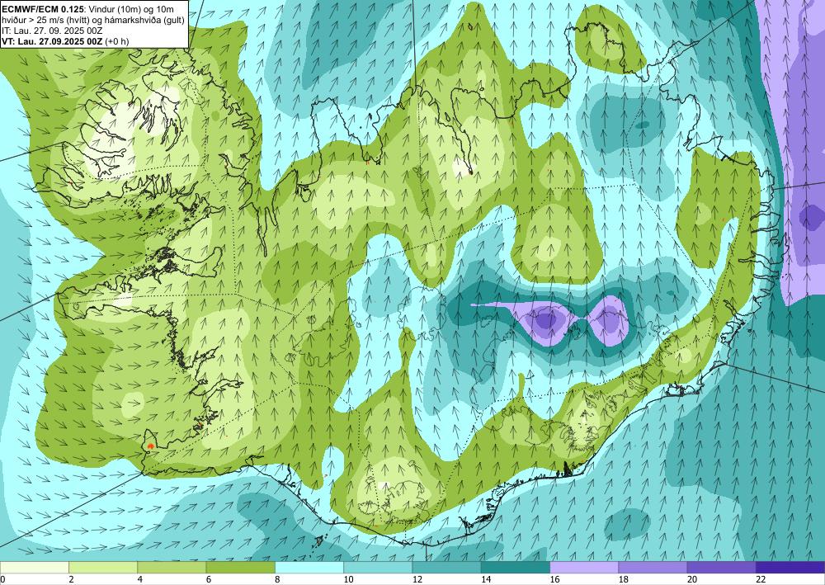Image resolution: width=825 pixels, height=585 pixels.
Task: Click the legend scale value "8"
Action: click(277, 579)
